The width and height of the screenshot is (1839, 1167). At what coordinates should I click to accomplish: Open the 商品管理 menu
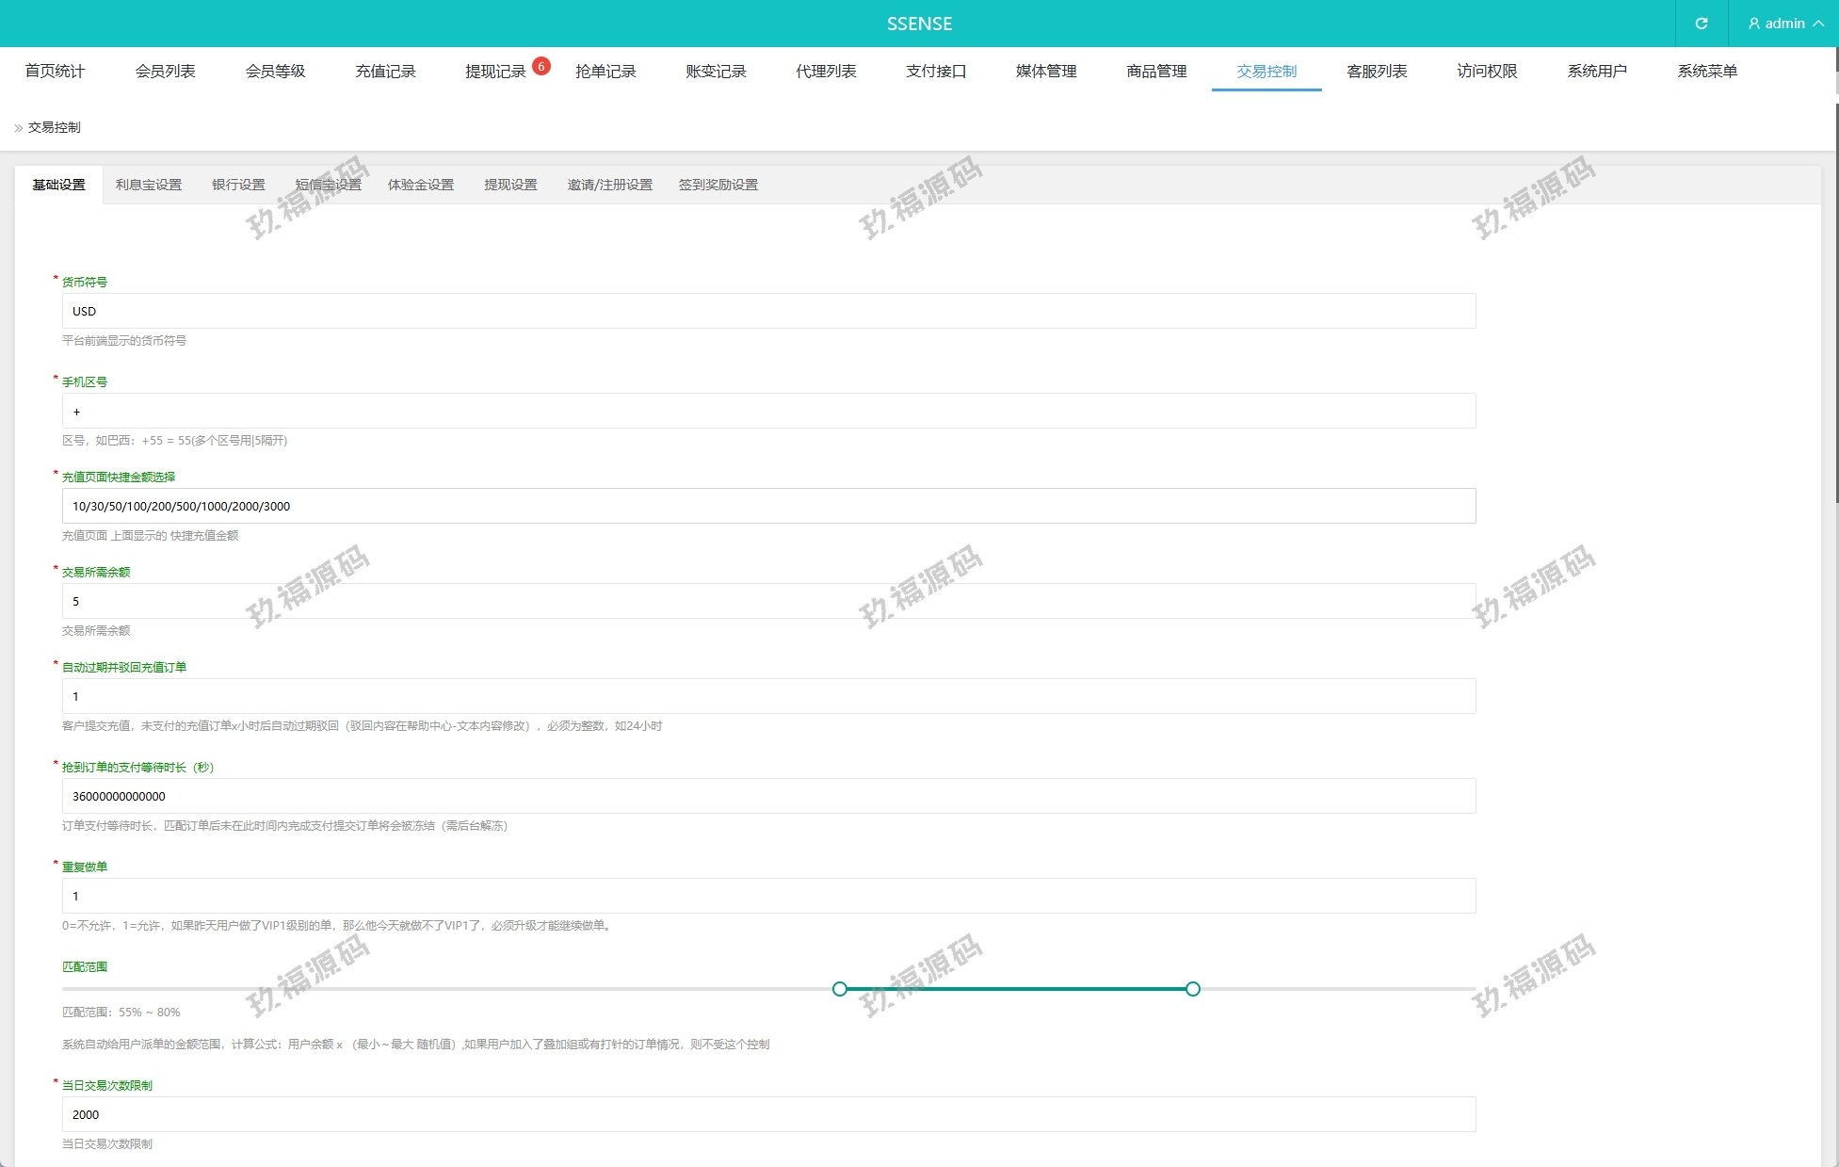[x=1156, y=72]
